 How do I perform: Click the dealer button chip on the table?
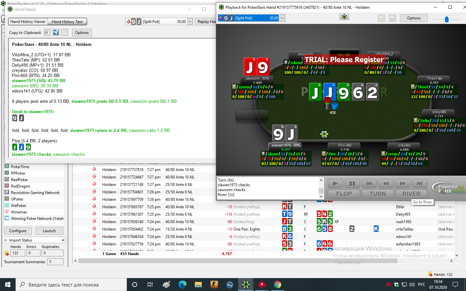pos(324,134)
